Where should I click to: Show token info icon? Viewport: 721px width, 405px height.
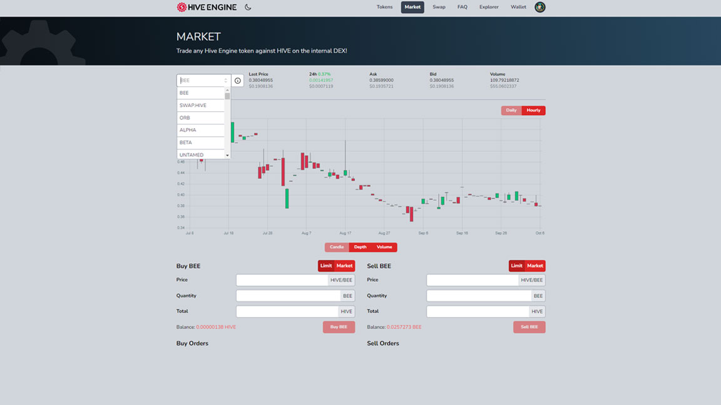tap(237, 81)
